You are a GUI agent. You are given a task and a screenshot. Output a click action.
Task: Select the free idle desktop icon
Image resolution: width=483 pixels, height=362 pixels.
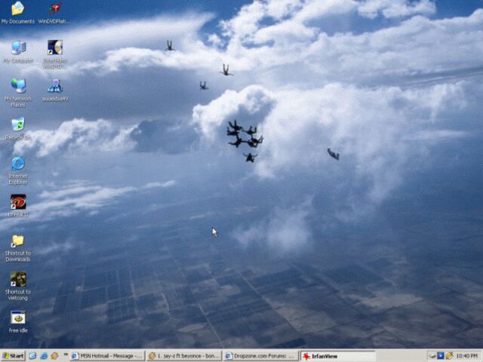tap(17, 318)
